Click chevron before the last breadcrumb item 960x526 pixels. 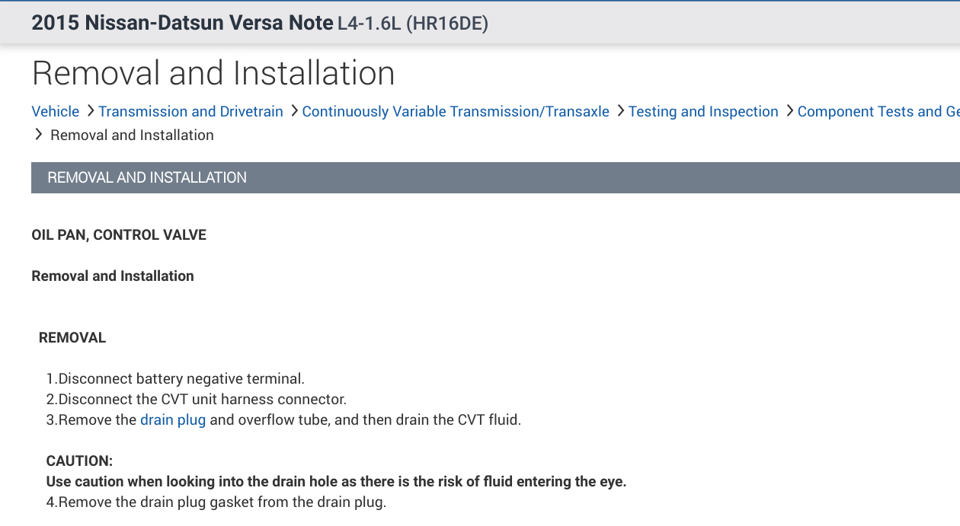[38, 135]
